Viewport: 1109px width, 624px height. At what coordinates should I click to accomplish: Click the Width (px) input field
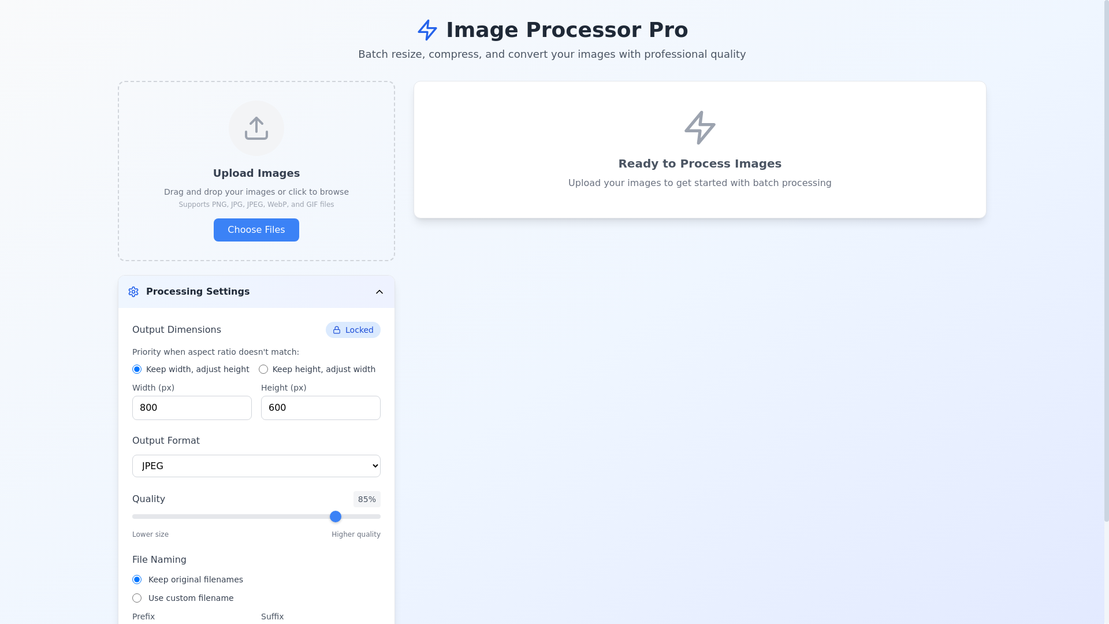192,408
